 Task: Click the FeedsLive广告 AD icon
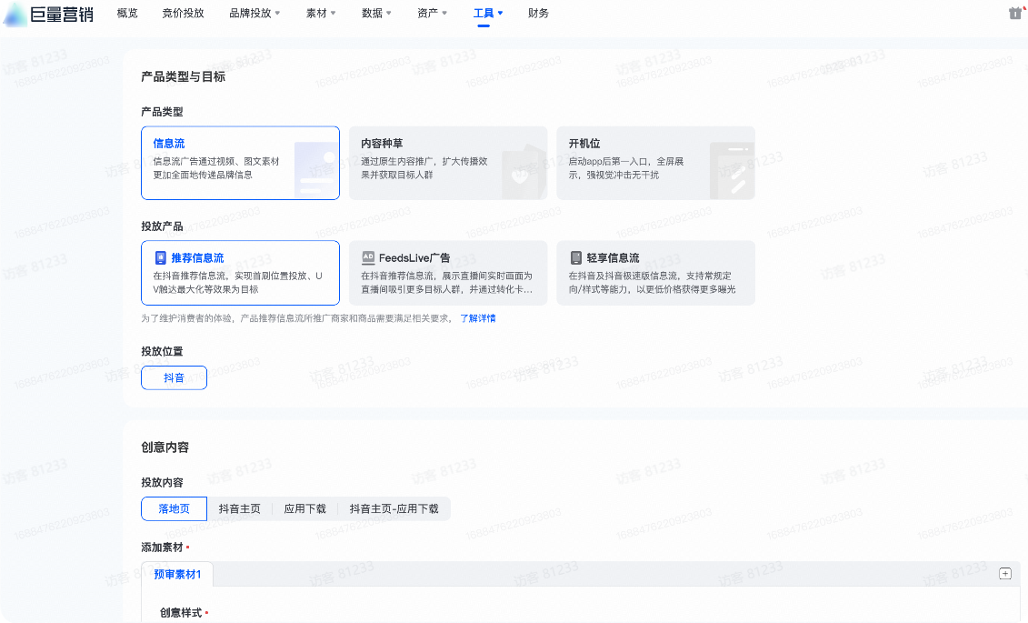[368, 257]
